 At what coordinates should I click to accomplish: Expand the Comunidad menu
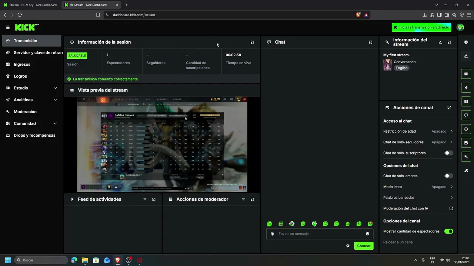(32, 123)
